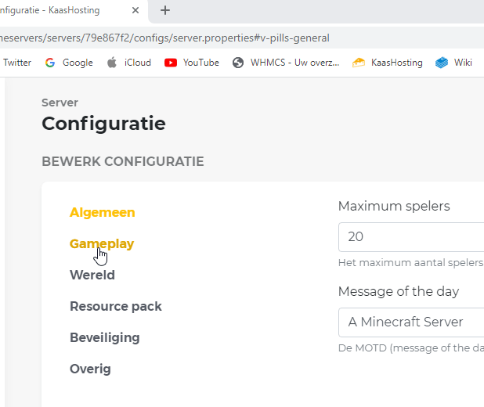484x407 pixels.
Task: Close the KaasHosting browser tab
Action: pos(135,11)
